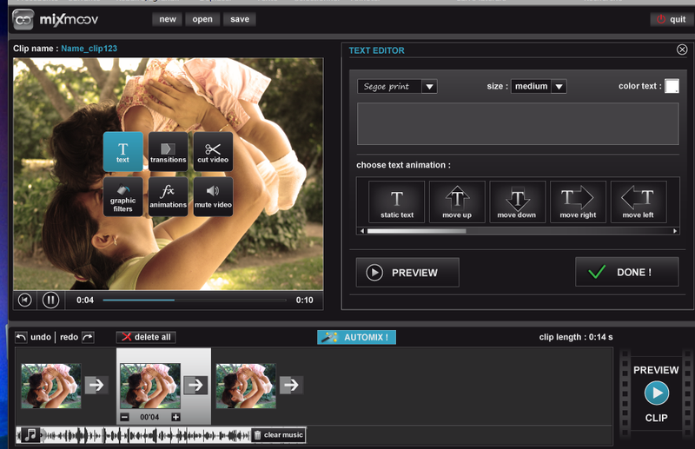The height and width of the screenshot is (449, 695).
Task: Click the open menu button
Action: pos(202,19)
